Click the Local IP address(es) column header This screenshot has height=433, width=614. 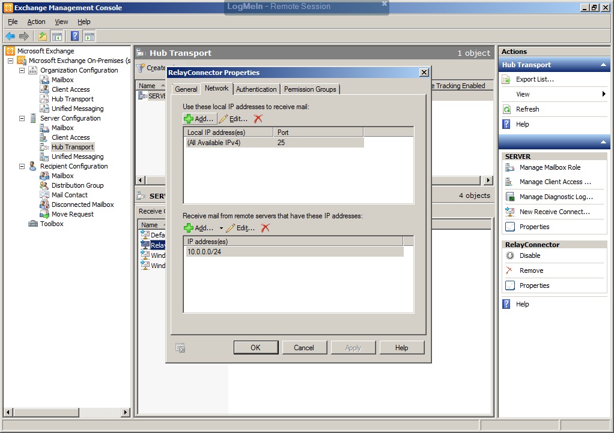click(229, 132)
